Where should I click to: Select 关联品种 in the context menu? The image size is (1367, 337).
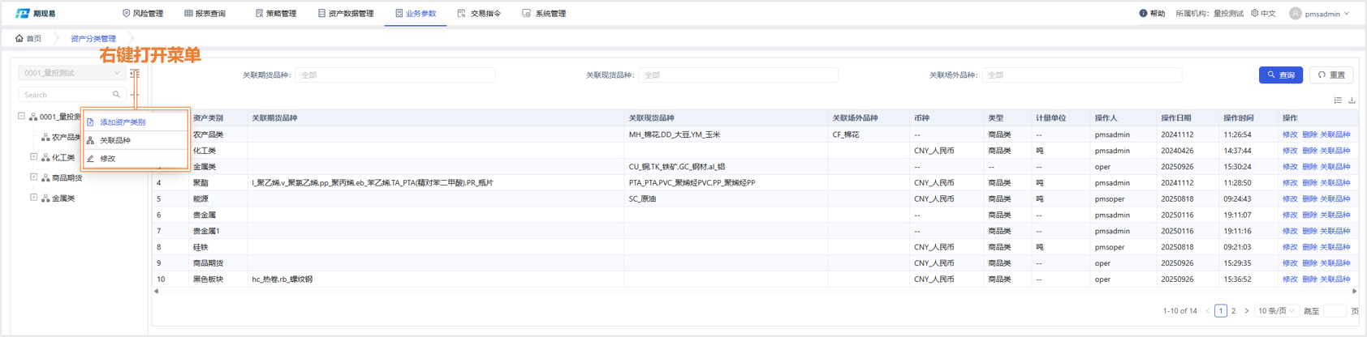[x=115, y=140]
